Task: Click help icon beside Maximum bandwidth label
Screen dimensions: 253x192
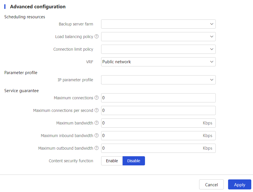Action: [x=97, y=123]
